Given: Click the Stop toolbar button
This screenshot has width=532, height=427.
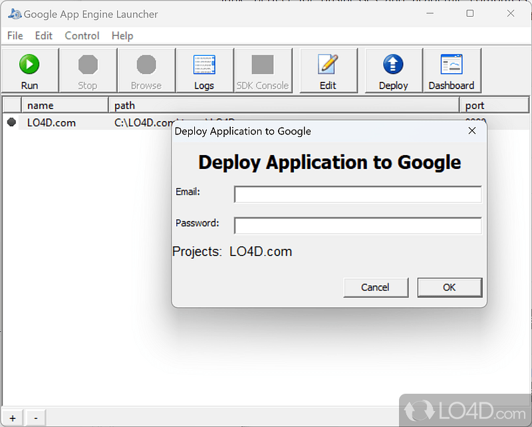Looking at the screenshot, I should click(x=88, y=71).
